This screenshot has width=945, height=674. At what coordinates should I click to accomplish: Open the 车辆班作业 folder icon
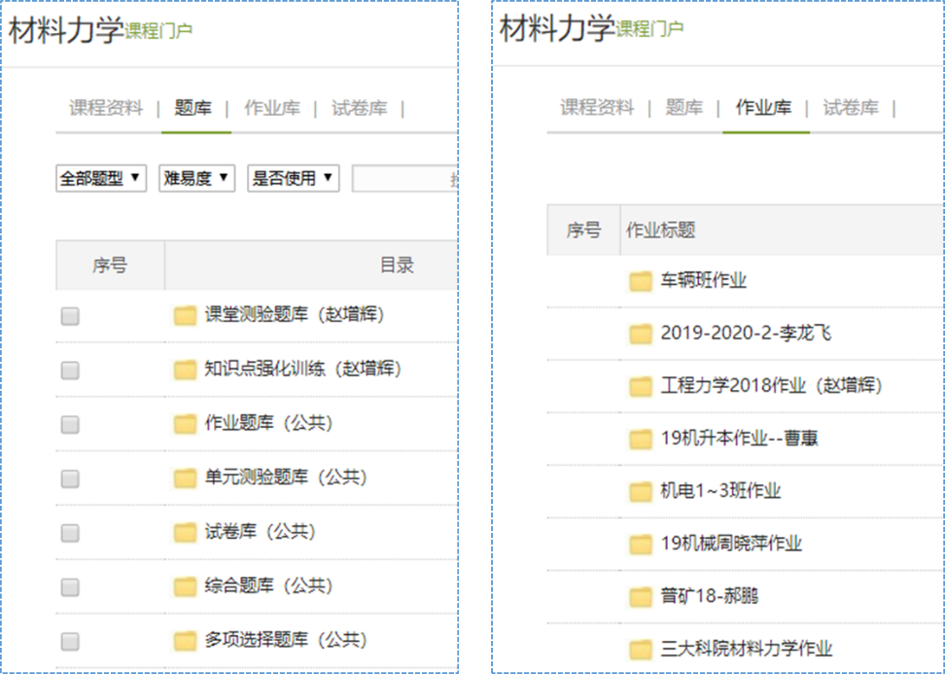tap(640, 282)
